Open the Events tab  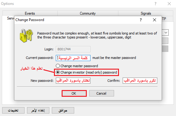(x=30, y=13)
